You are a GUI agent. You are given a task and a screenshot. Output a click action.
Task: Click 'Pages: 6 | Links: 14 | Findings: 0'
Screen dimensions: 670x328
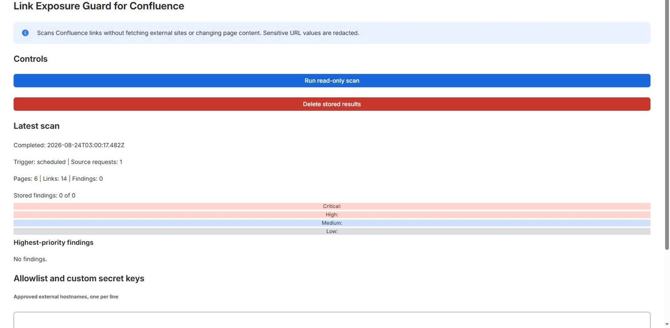tap(58, 179)
